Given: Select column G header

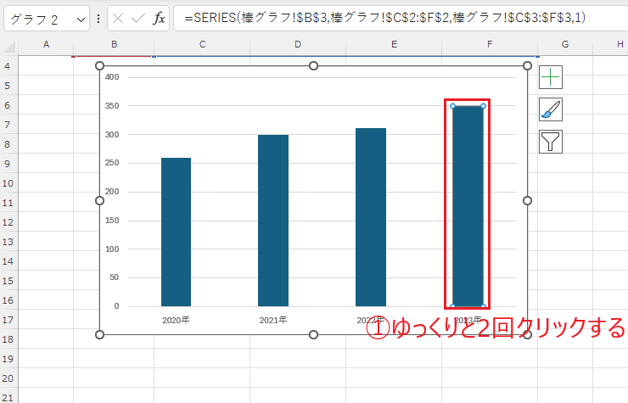Looking at the screenshot, I should point(565,44).
